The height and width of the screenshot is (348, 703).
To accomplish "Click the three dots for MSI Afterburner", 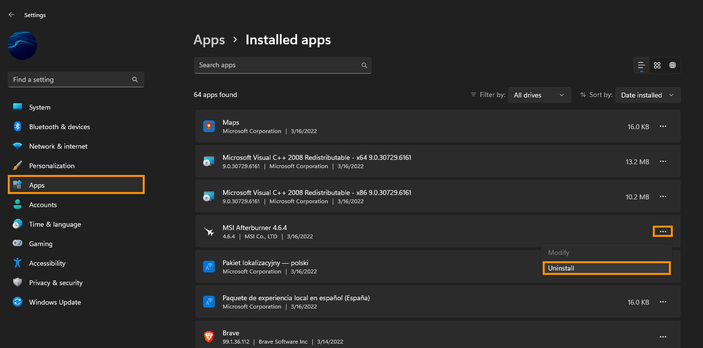I will point(663,232).
